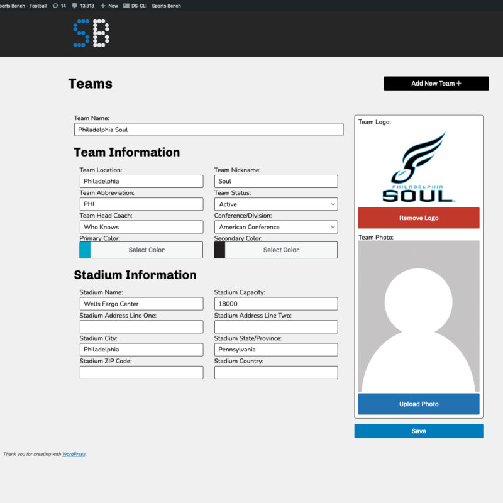Viewport: 503px width, 503px height.
Task: Focus the Stadium ZIP Code field
Action: (141, 372)
